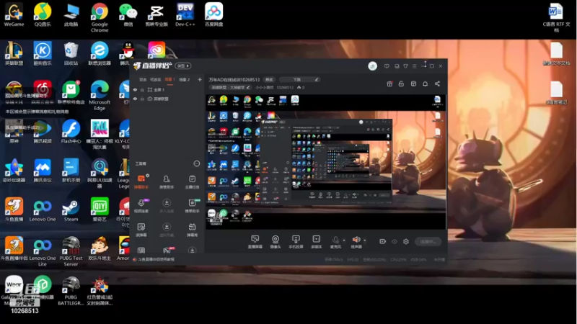Add a live screen capture source
Image resolution: width=577 pixels, height=324 pixels.
(x=255, y=242)
